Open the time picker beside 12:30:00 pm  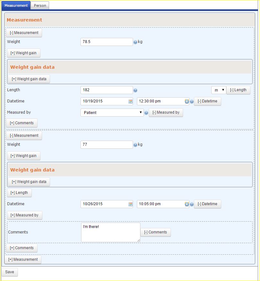pyautogui.click(x=187, y=101)
